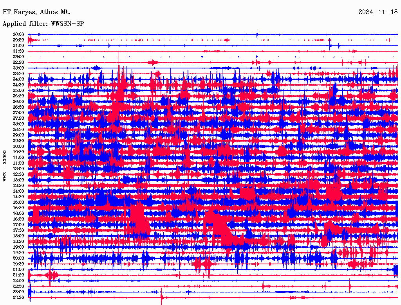The width and height of the screenshot is (401, 305).
Task: Click the 10:00 time label
Action: point(18,146)
